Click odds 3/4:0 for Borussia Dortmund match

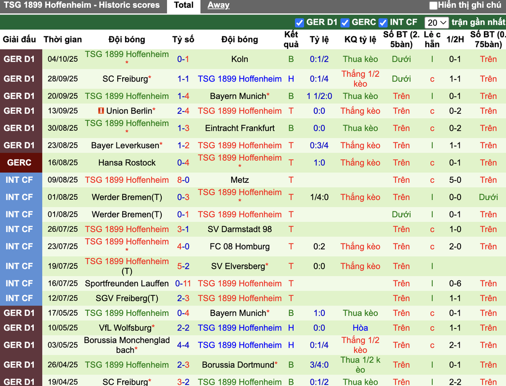(319, 365)
